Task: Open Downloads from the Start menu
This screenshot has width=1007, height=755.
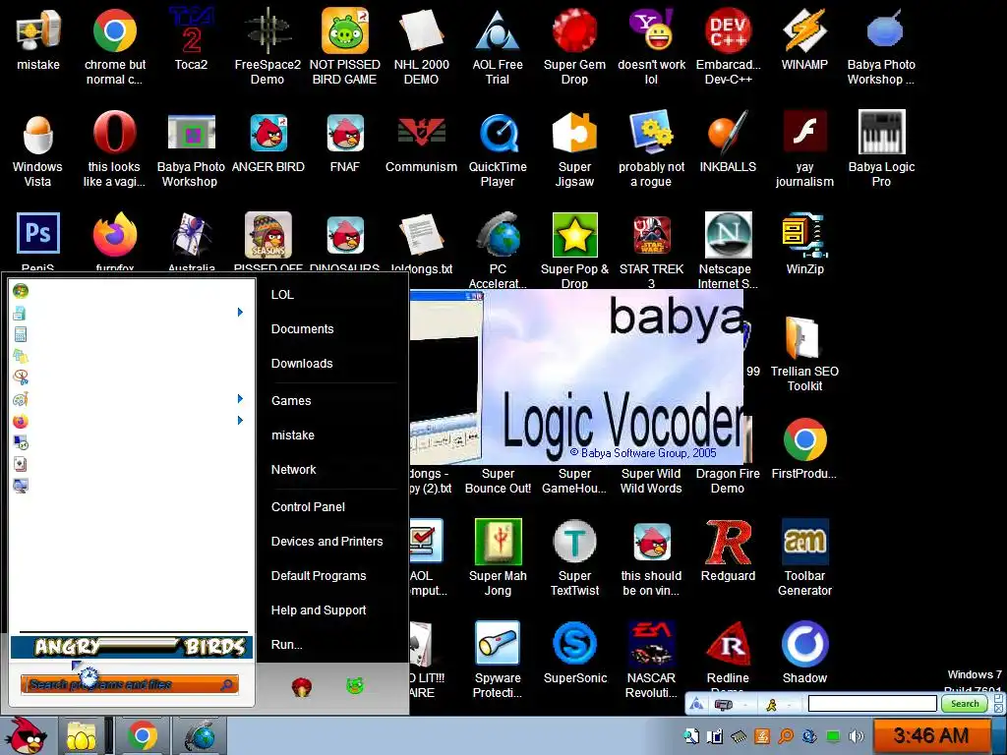Action: (x=302, y=364)
